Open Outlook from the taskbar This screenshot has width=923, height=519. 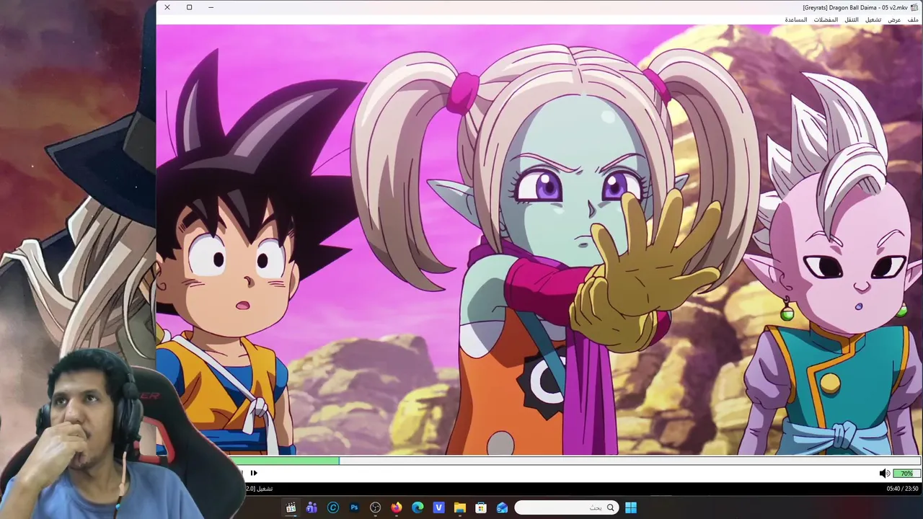tap(502, 507)
